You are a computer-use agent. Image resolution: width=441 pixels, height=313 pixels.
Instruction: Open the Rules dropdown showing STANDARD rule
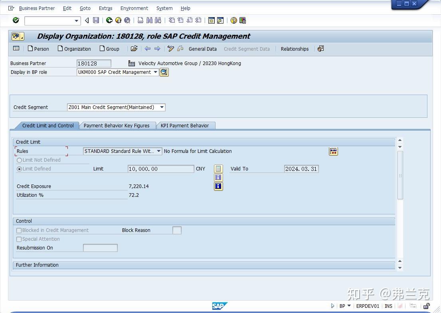click(x=158, y=151)
